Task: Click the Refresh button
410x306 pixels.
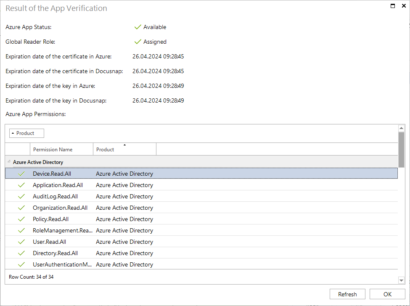Action: tap(347, 294)
